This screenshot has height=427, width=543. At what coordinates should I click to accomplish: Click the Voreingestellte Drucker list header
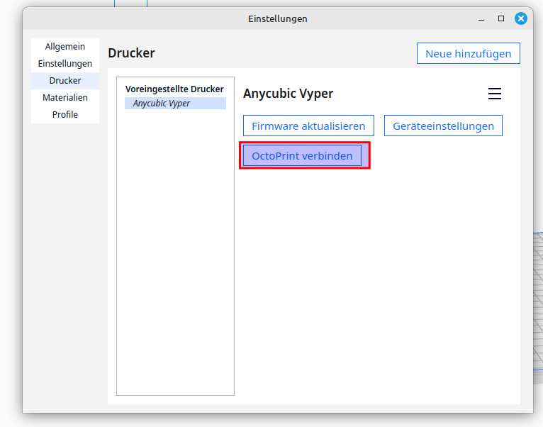pyautogui.click(x=174, y=89)
